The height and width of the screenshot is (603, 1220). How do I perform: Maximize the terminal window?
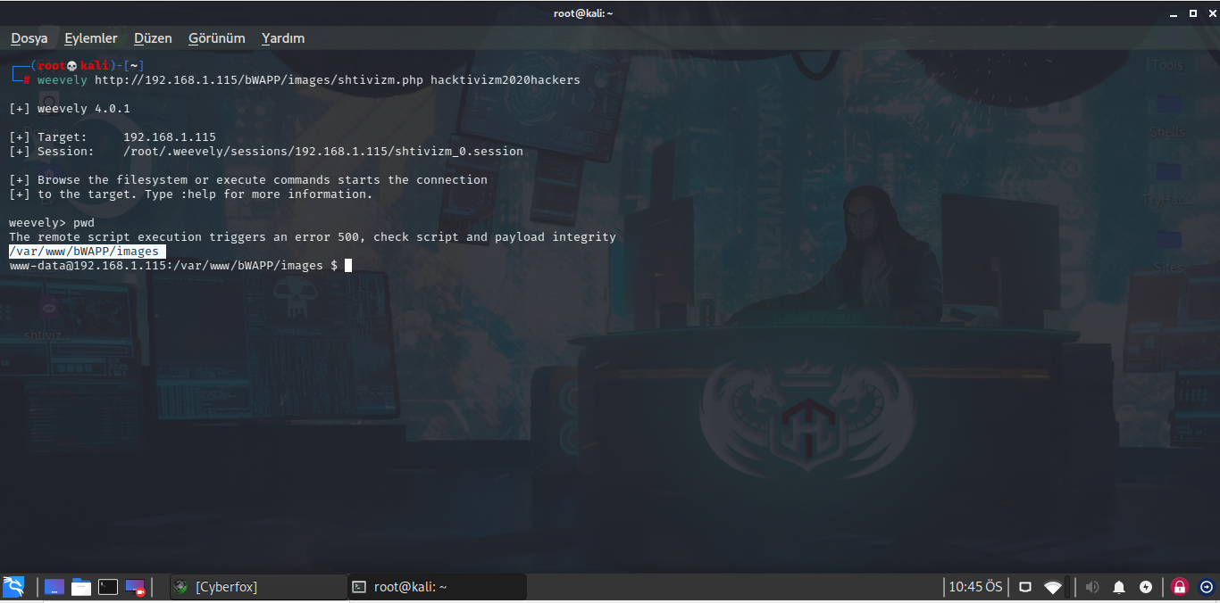point(1192,12)
